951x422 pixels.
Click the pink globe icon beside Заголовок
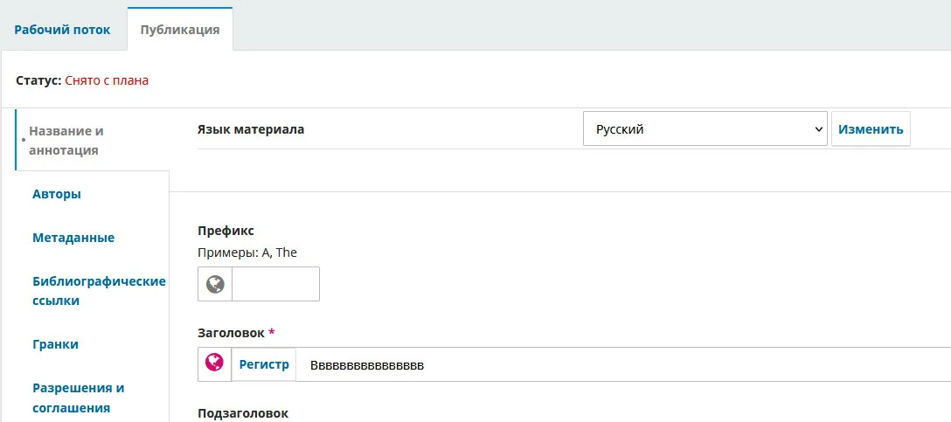tap(214, 363)
